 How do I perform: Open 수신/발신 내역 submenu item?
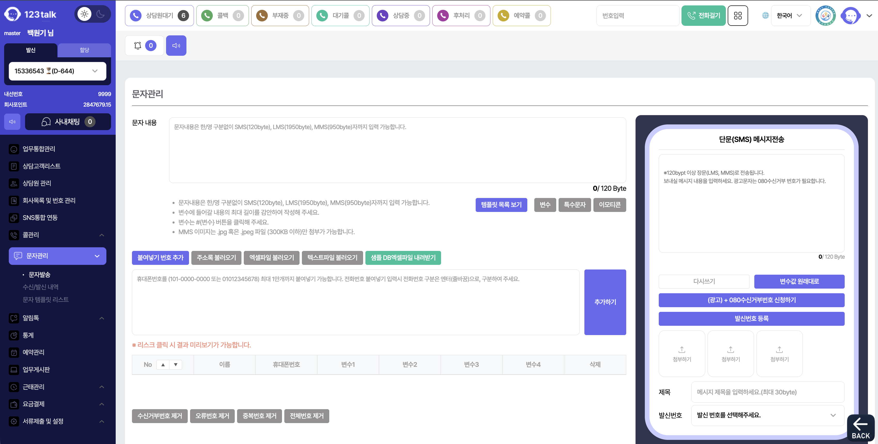pyautogui.click(x=40, y=287)
